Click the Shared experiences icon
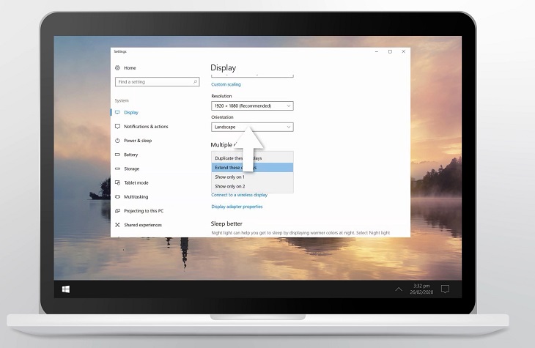Image resolution: width=535 pixels, height=348 pixels. click(118, 225)
